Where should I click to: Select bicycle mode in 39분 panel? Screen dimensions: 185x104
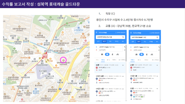pos(118,54)
